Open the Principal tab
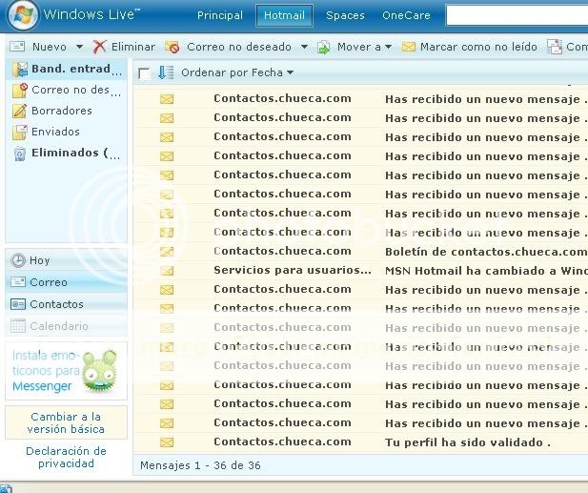This screenshot has height=493, width=588. 220,15
